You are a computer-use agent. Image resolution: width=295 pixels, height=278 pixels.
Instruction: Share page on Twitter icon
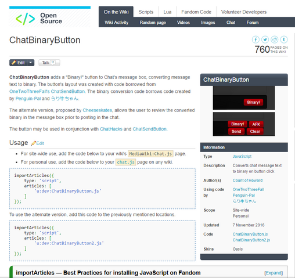pyautogui.click(x=265, y=39)
